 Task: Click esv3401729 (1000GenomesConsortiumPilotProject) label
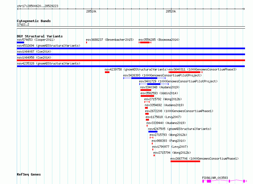pos(178,81)
